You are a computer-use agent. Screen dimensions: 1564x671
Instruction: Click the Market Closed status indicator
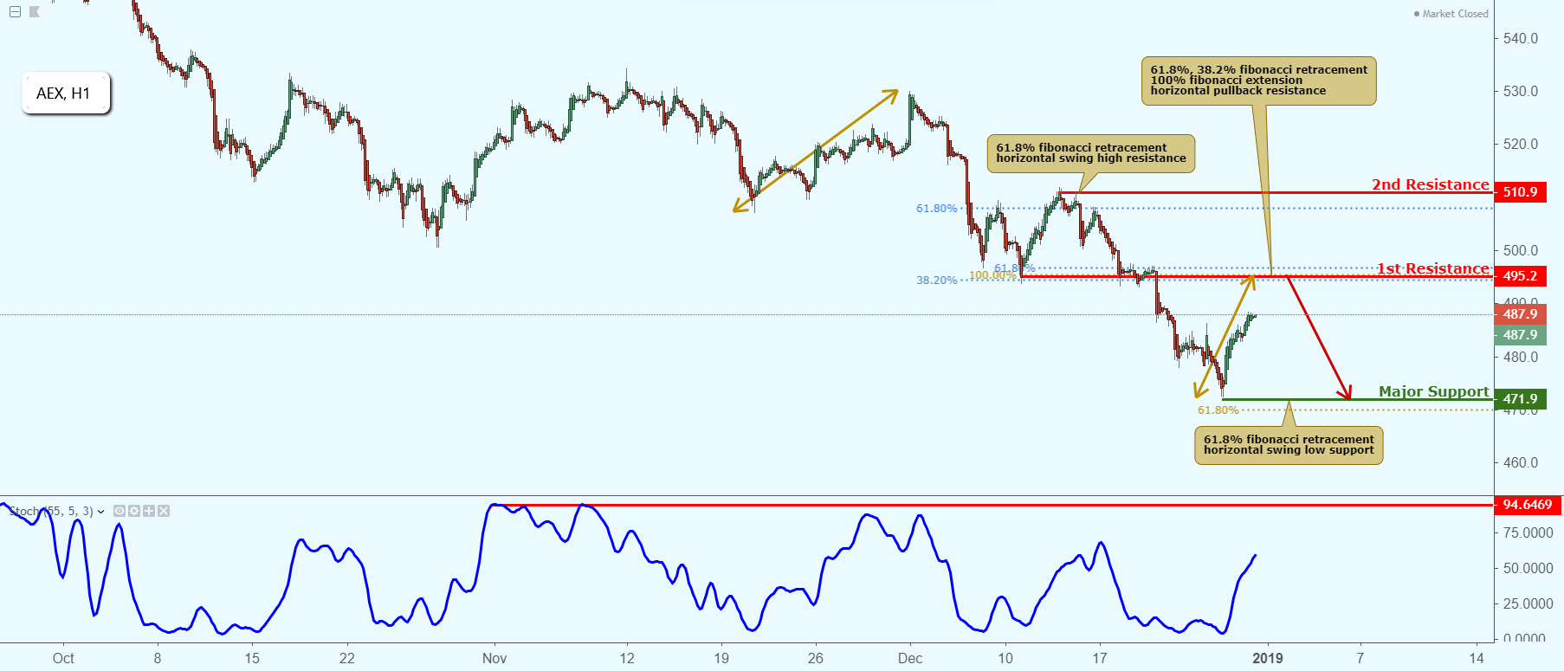[1451, 14]
